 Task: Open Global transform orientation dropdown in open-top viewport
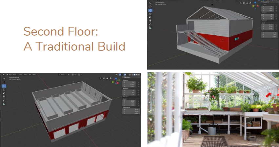63,74
